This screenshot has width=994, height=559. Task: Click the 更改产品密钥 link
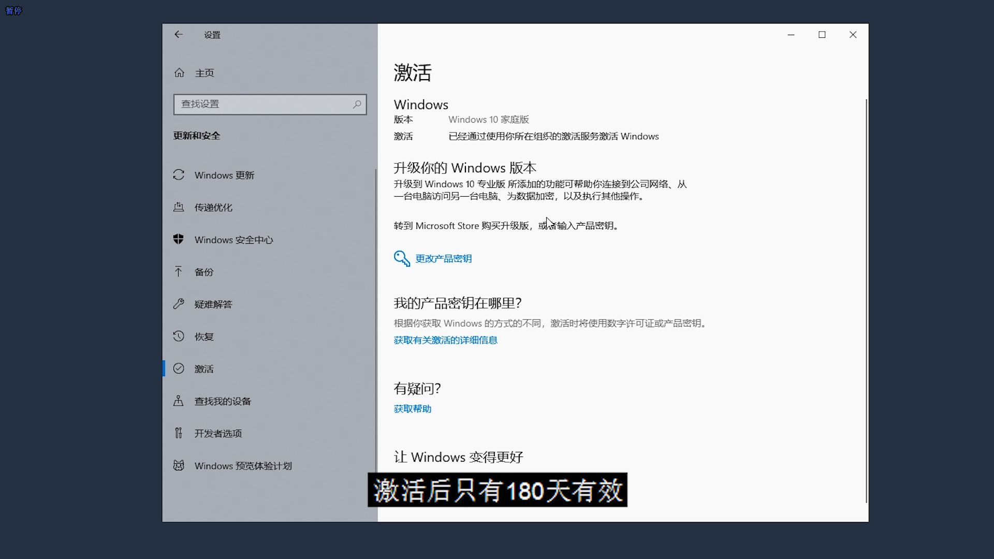(443, 258)
